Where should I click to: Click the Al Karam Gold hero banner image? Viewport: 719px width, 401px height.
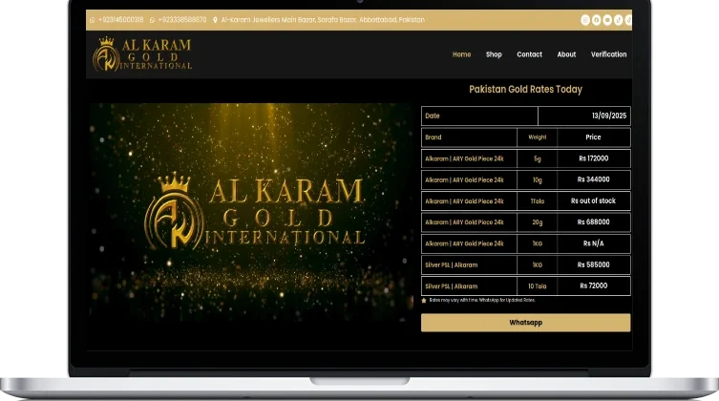(x=251, y=211)
